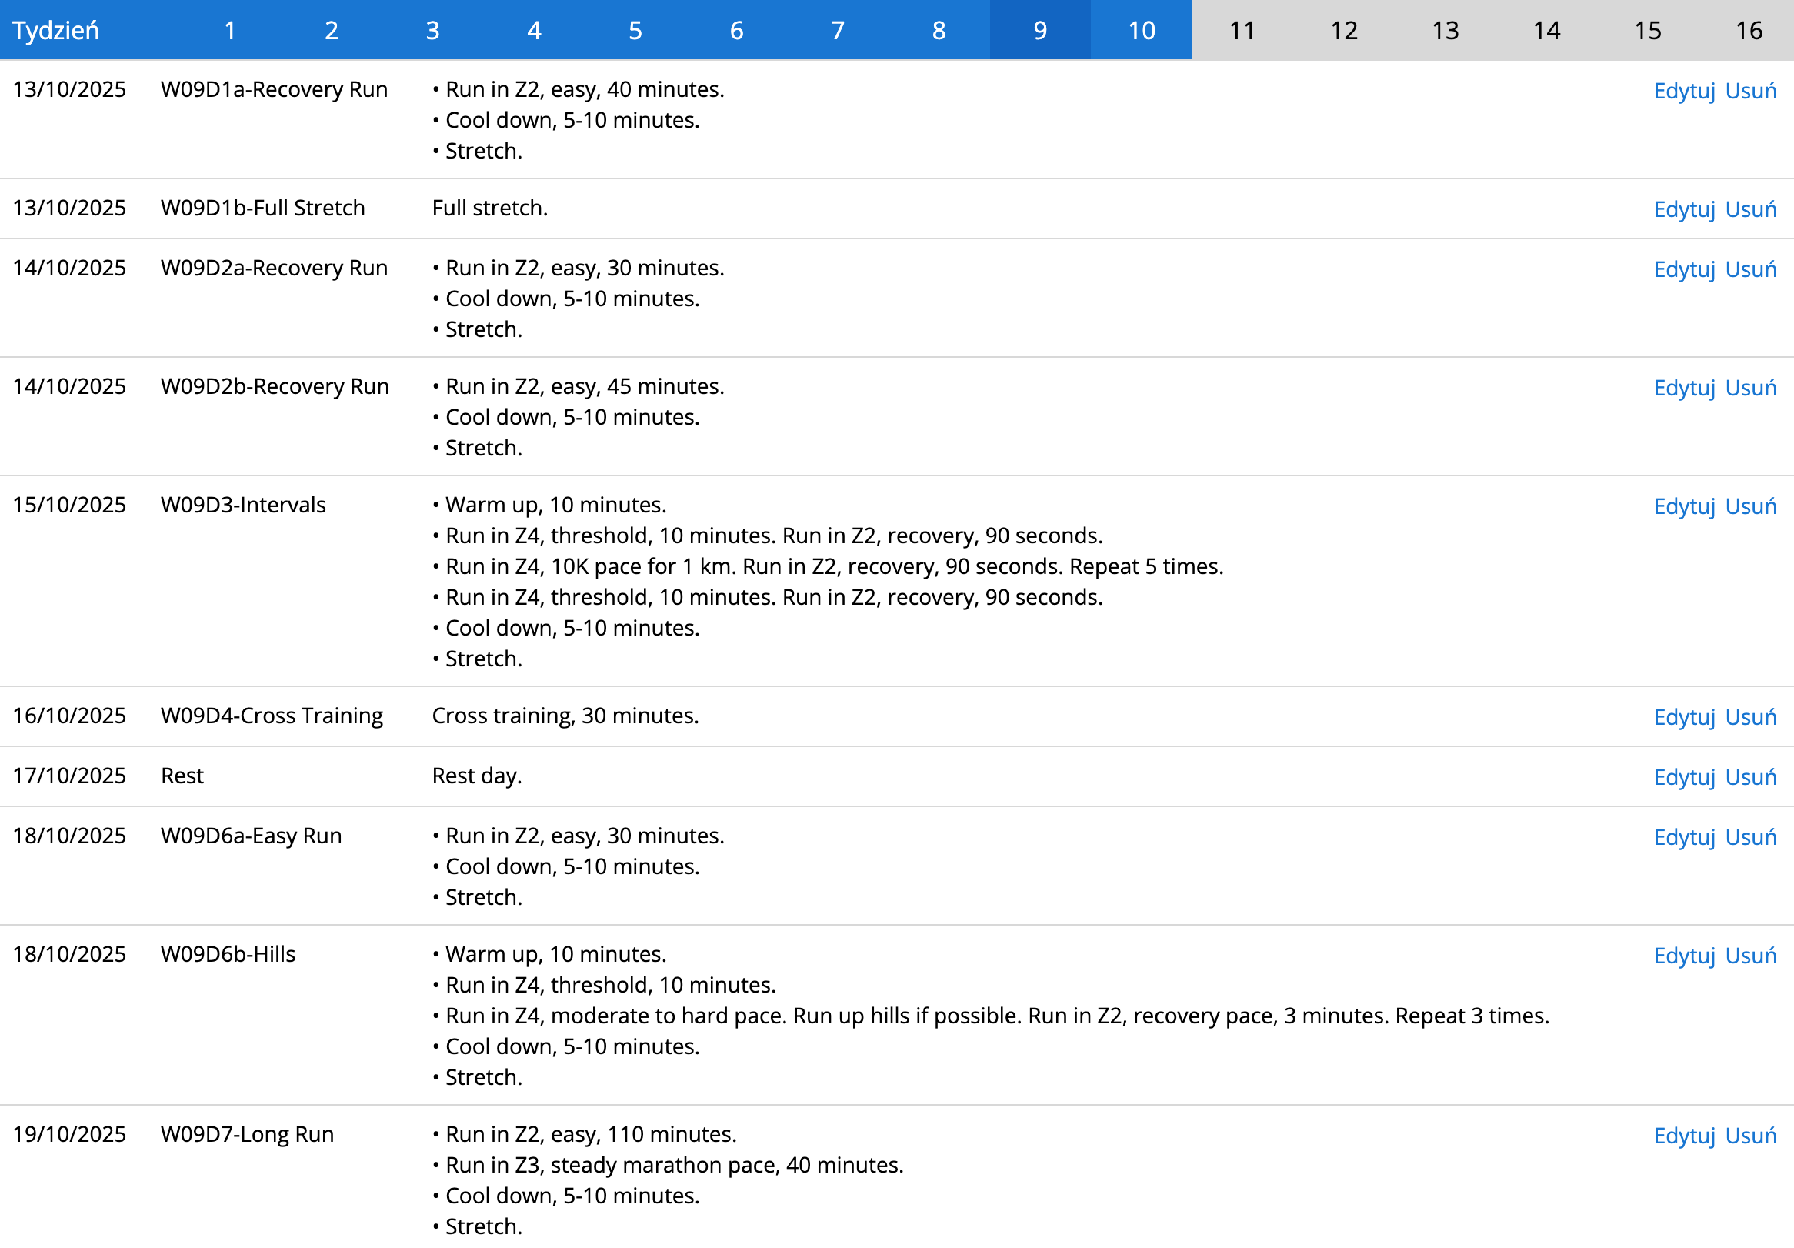This screenshot has width=1794, height=1248.
Task: Click the highlighted week 9 tab
Action: pyautogui.click(x=1040, y=31)
